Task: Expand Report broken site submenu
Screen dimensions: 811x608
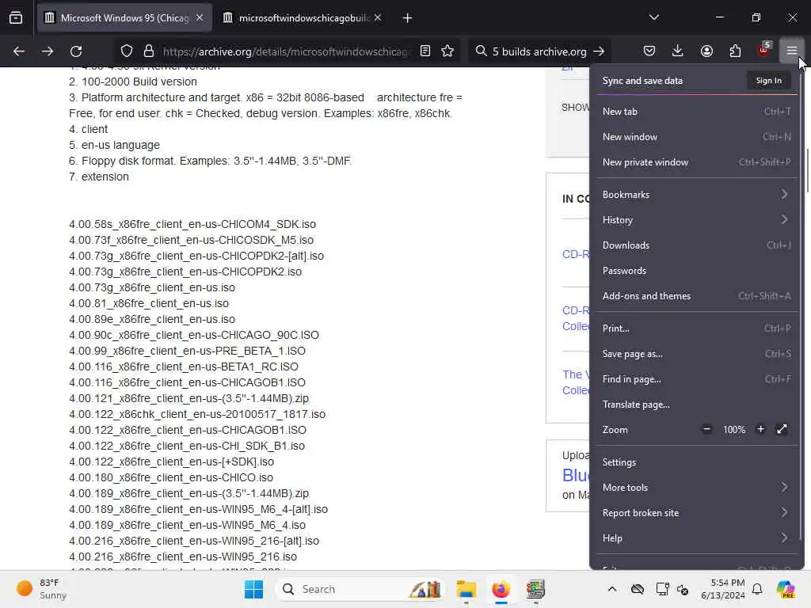Action: tap(696, 513)
